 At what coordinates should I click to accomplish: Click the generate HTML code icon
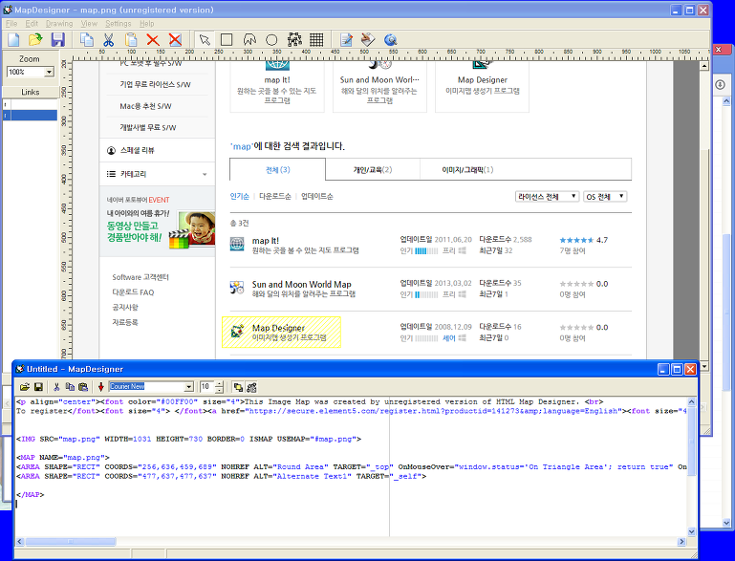click(x=368, y=40)
